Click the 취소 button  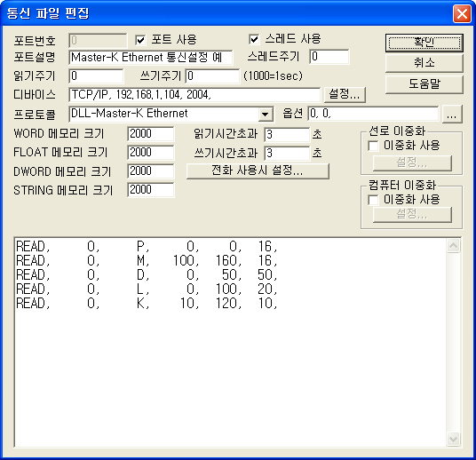pyautogui.click(x=424, y=63)
